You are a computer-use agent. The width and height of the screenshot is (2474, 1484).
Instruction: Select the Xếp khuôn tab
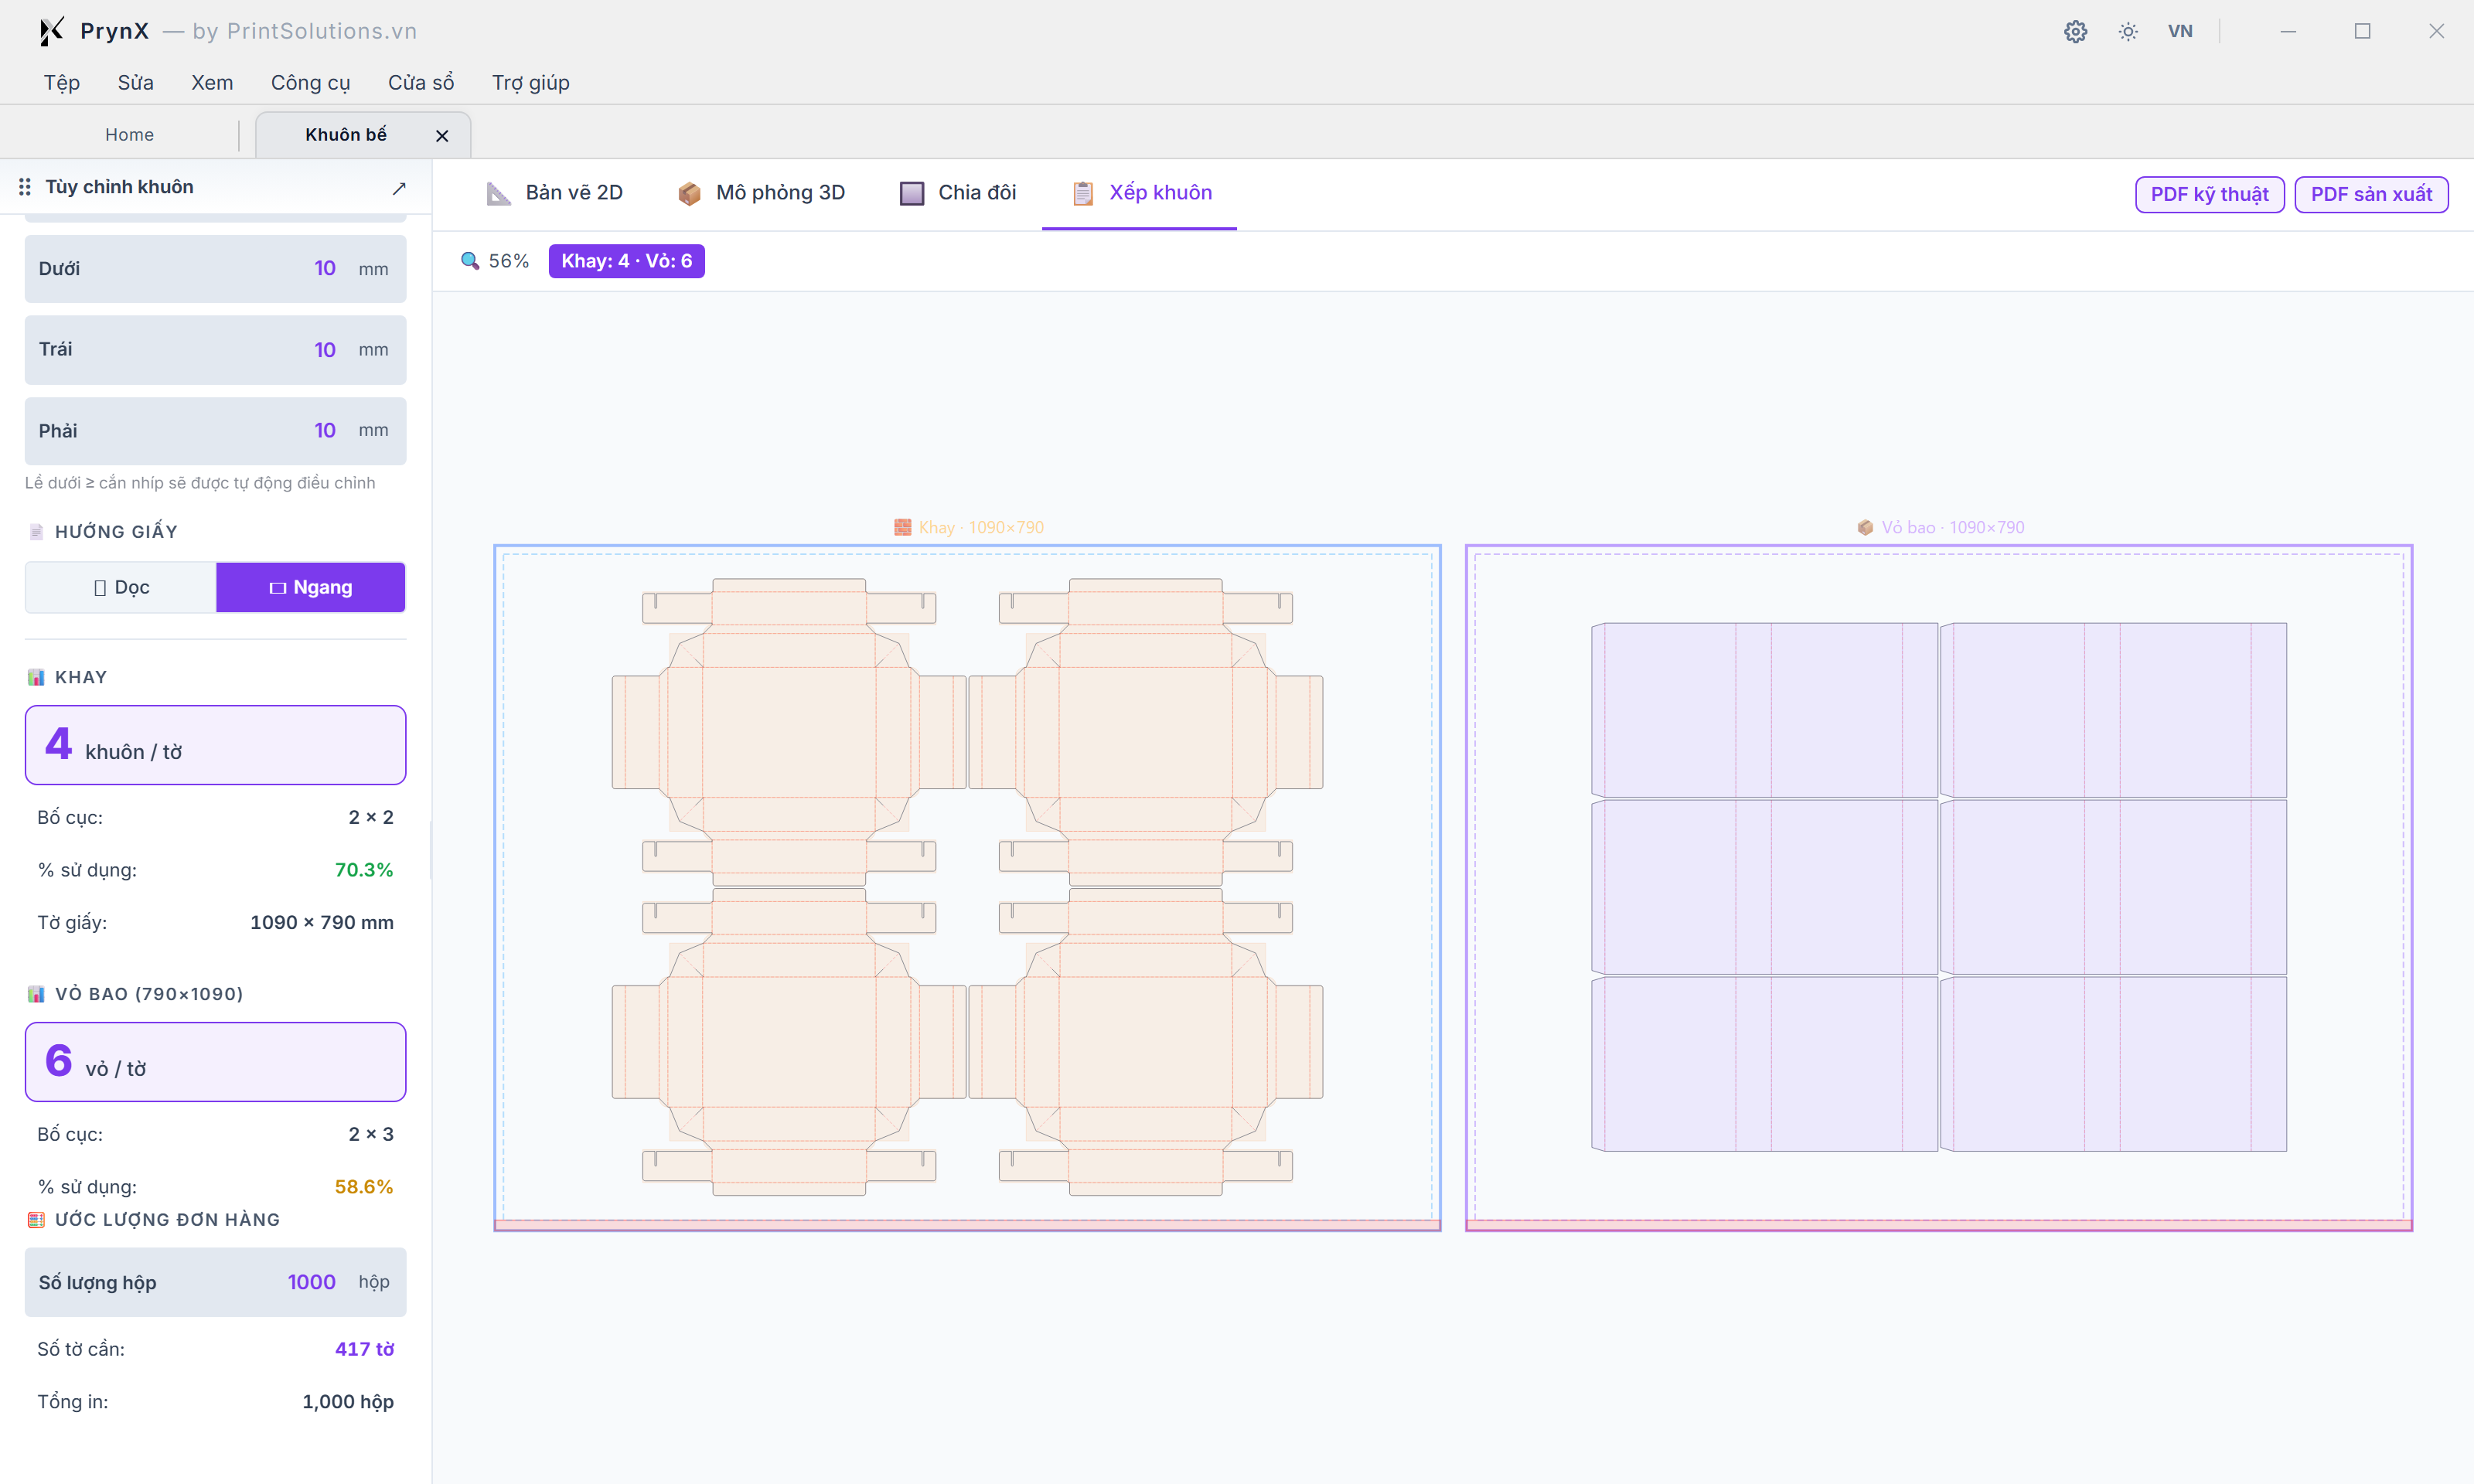tap(1140, 193)
